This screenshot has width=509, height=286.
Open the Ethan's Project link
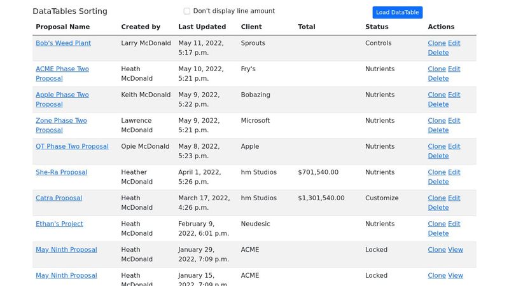point(59,224)
